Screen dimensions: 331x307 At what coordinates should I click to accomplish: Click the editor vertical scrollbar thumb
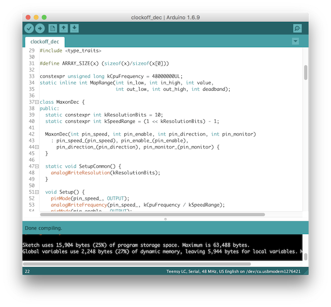306,73
